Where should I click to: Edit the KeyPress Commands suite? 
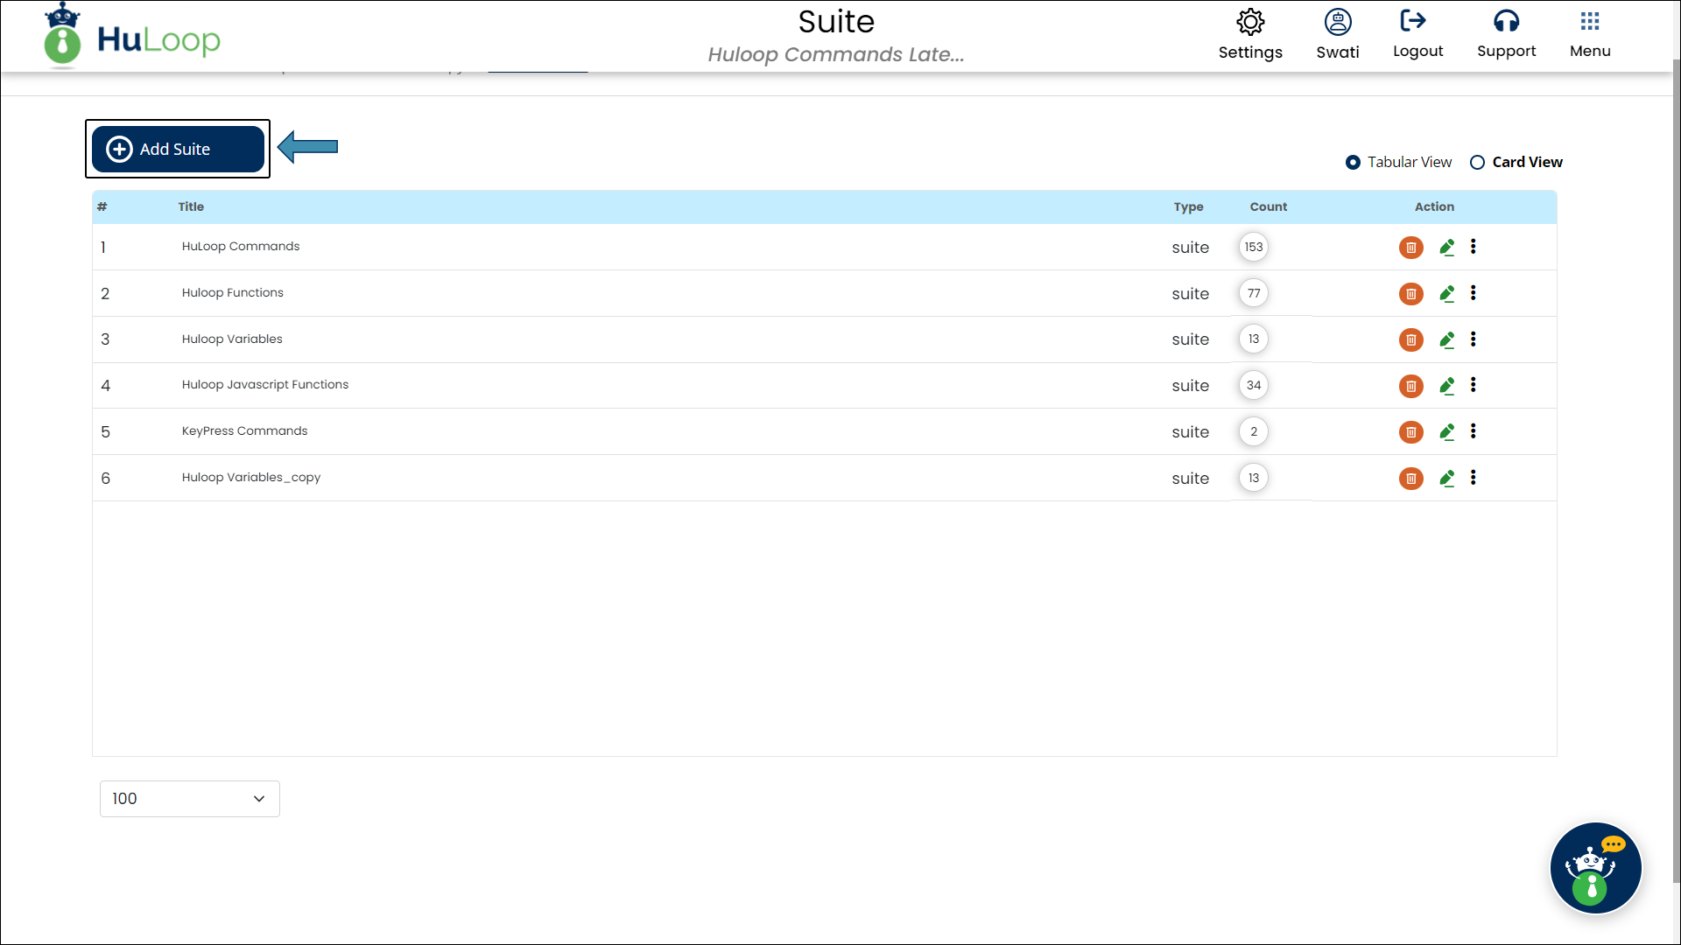coord(1447,432)
